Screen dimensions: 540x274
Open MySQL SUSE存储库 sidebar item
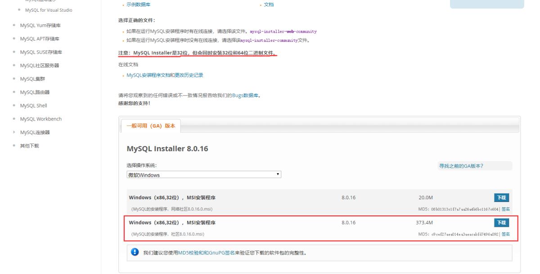(41, 52)
